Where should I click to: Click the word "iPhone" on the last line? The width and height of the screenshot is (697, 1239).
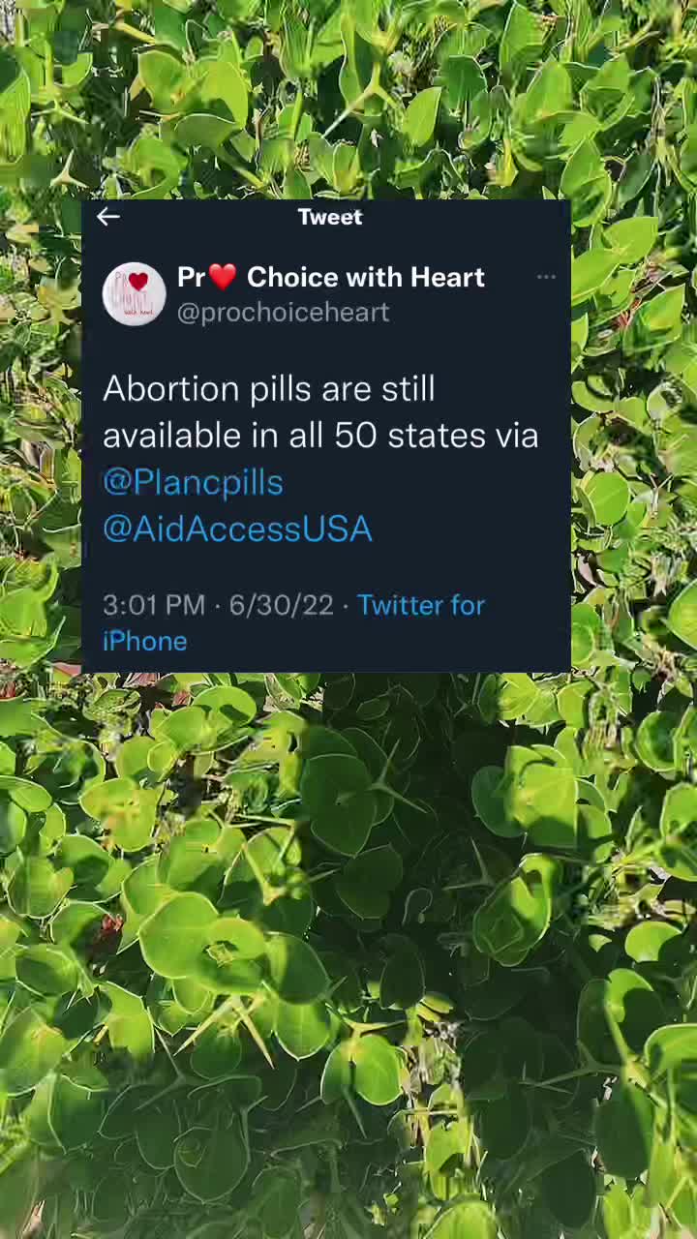pyautogui.click(x=145, y=641)
